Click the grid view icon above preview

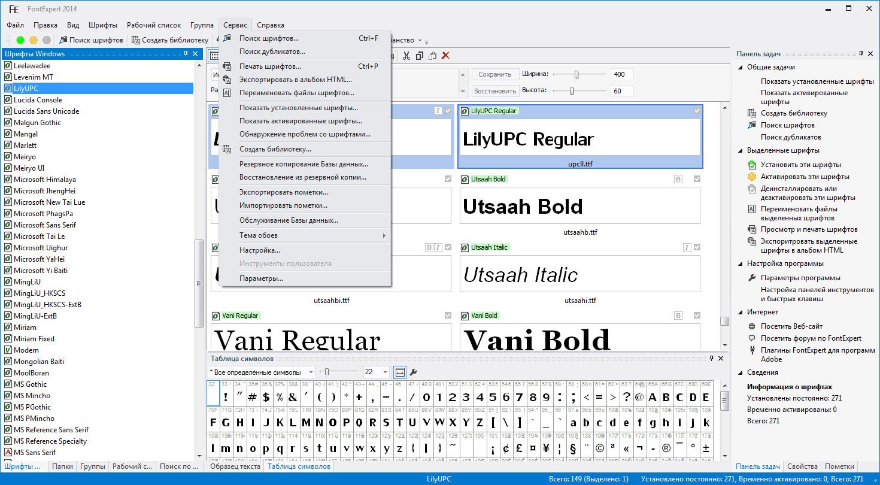click(x=214, y=56)
